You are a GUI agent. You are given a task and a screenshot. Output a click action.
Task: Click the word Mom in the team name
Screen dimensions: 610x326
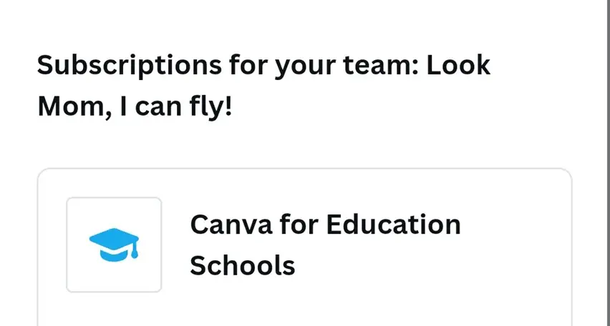[x=74, y=107]
